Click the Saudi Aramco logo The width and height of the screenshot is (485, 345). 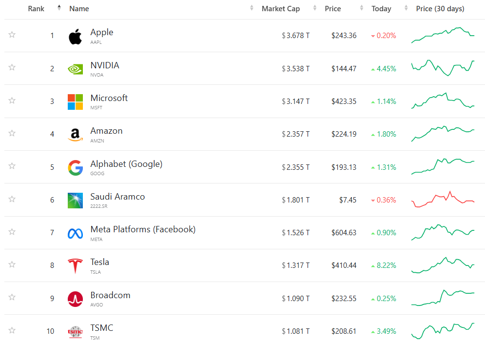pyautogui.click(x=75, y=200)
